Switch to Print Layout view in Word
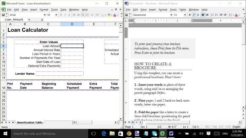Screen dimensions: 246x138 point(133,122)
